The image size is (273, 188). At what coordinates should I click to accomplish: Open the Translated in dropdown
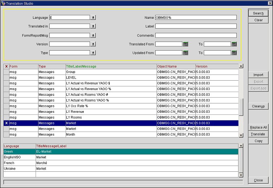click(x=93, y=26)
